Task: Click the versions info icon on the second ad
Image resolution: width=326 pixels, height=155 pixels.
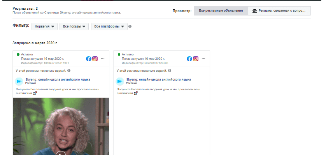Action: point(170,71)
